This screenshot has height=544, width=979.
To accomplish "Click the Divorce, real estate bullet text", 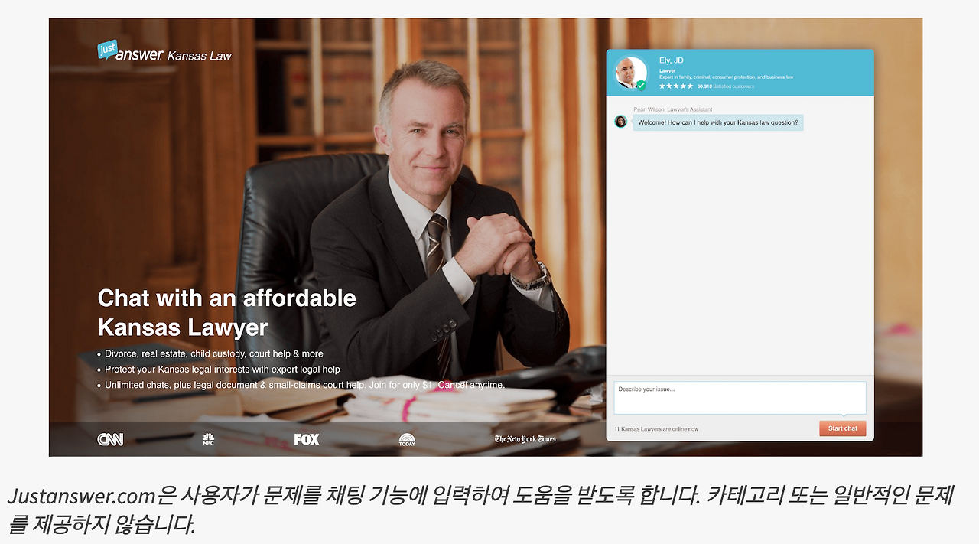I will (210, 353).
